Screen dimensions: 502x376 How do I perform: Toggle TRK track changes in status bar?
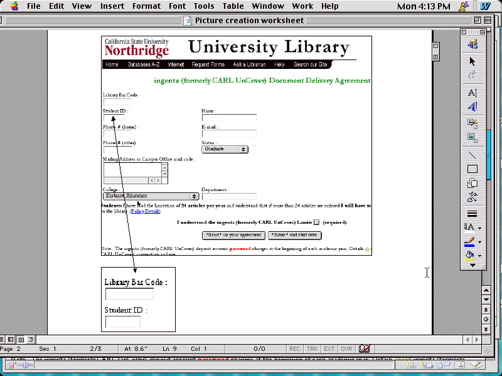pyautogui.click(x=312, y=349)
